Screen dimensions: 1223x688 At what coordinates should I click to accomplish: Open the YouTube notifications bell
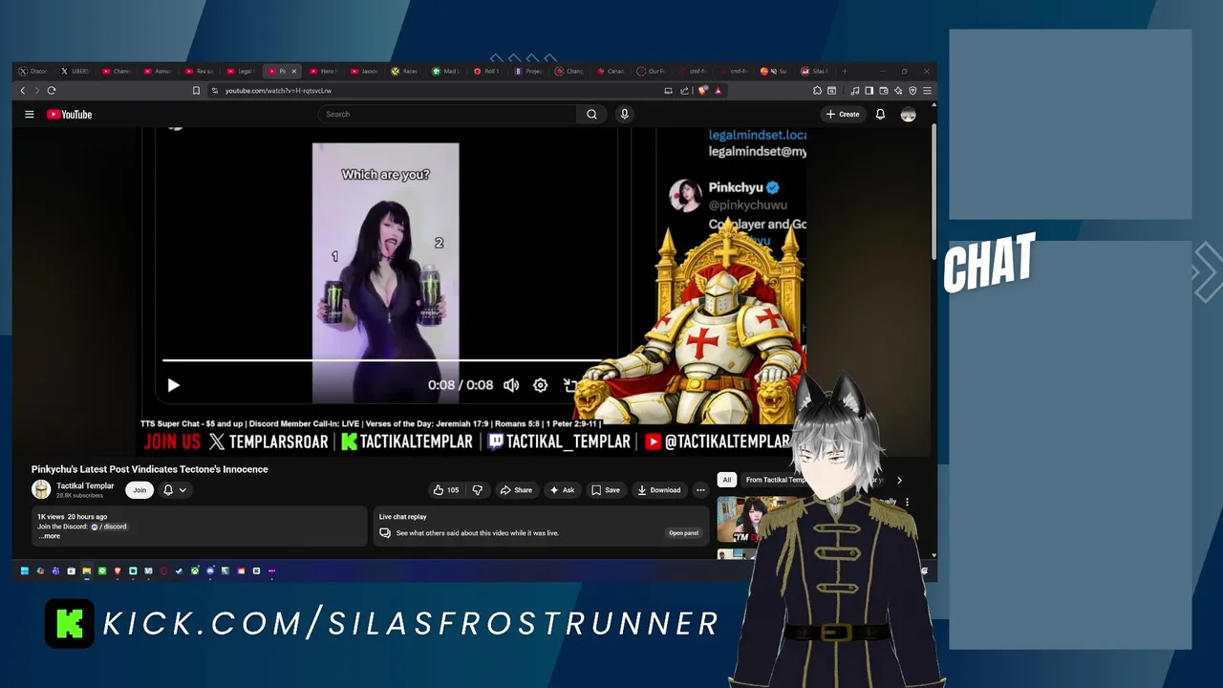(880, 115)
